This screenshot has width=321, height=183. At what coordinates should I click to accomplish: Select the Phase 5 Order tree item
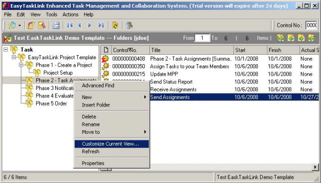pyautogui.click(x=51, y=103)
